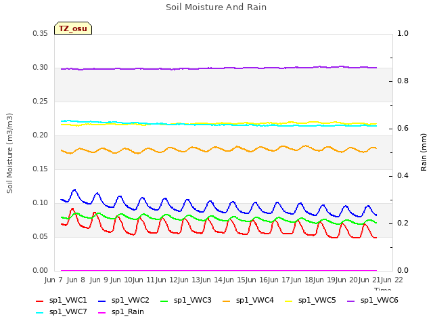Click the 0.05 left axis tick
Image resolution: width=433 pixels, height=325 pixels.
pyautogui.click(x=41, y=237)
